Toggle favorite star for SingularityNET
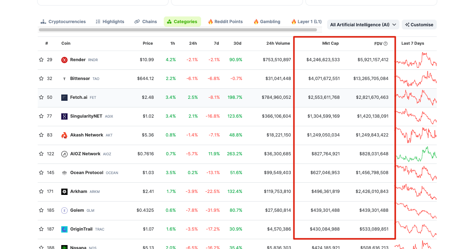 tap(41, 116)
